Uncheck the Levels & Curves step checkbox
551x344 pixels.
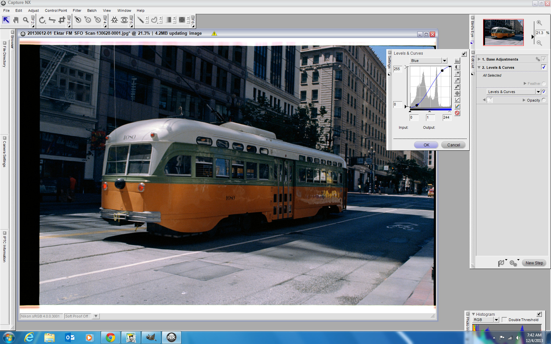click(x=543, y=67)
